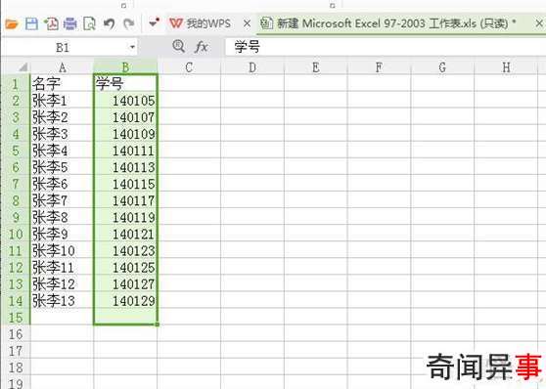Select row 18 header
The image size is (546, 389).
[x=16, y=367]
